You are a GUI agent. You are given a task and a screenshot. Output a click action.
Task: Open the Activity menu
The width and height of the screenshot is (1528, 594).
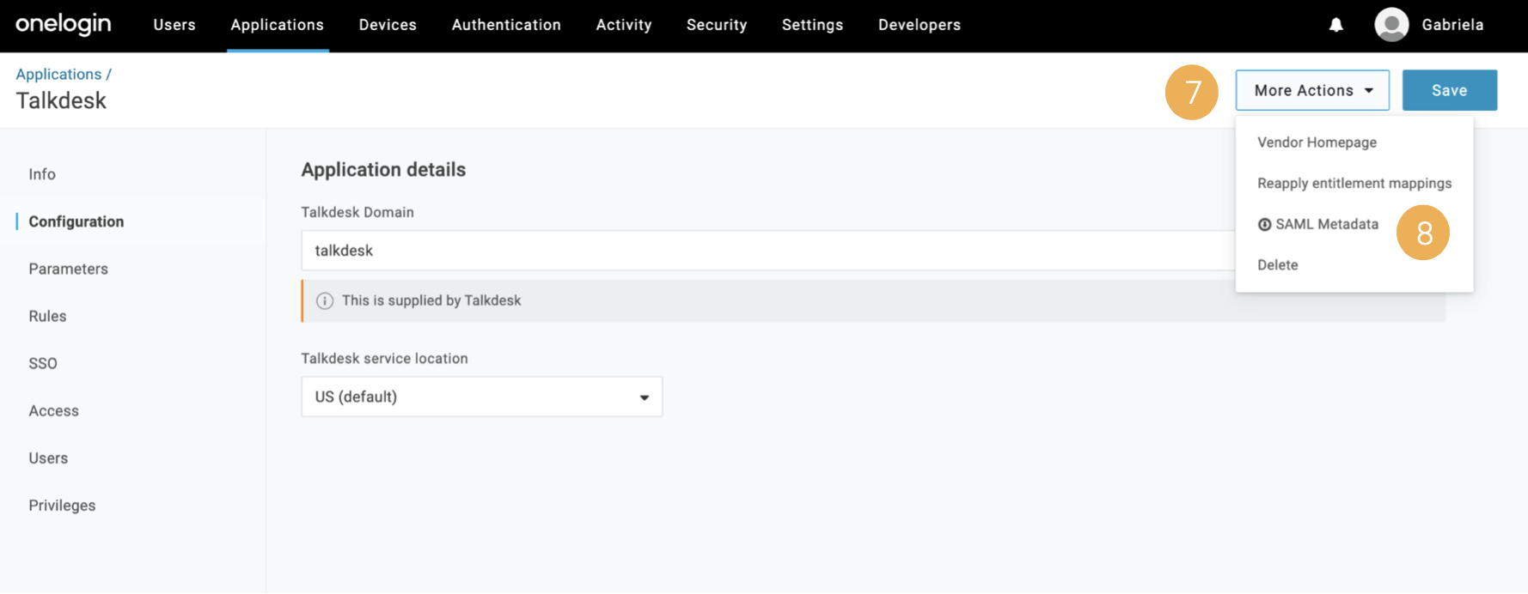624,25
